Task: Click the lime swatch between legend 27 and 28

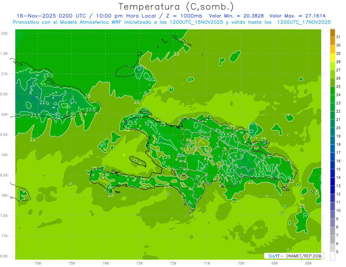Action: pos(332,66)
